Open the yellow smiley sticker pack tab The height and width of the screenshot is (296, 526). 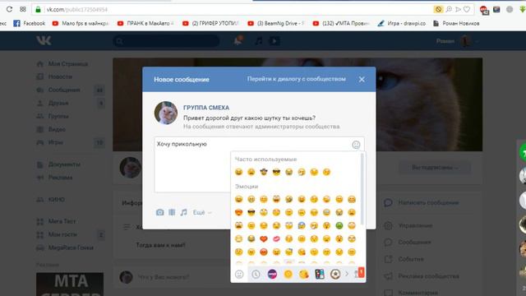288,274
